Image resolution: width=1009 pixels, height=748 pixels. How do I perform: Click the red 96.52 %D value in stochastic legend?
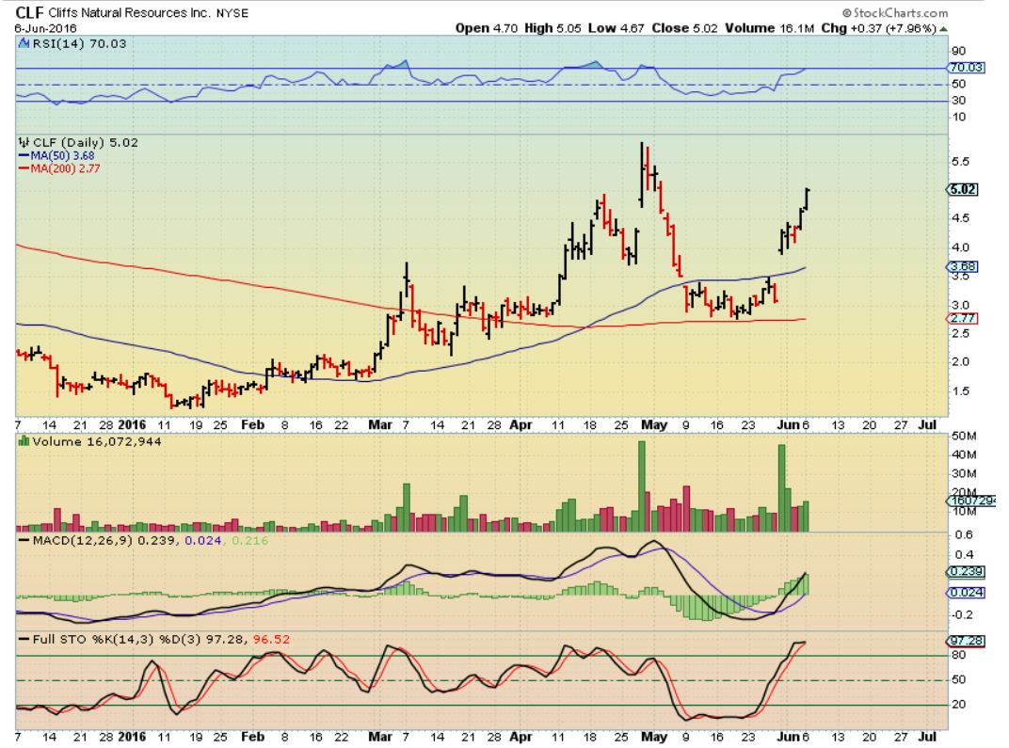point(271,639)
